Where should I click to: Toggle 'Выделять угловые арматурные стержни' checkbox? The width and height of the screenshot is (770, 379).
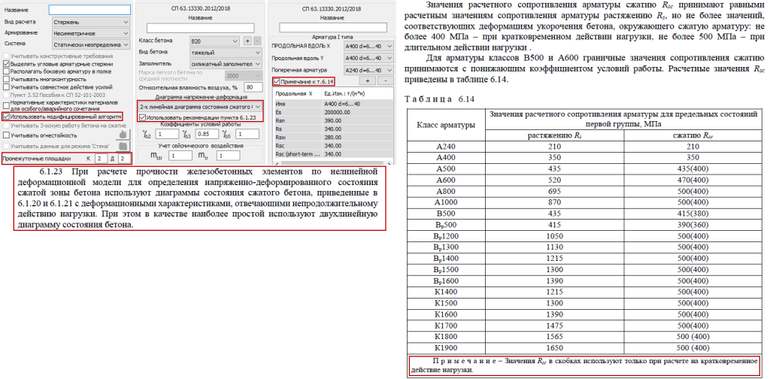point(7,62)
